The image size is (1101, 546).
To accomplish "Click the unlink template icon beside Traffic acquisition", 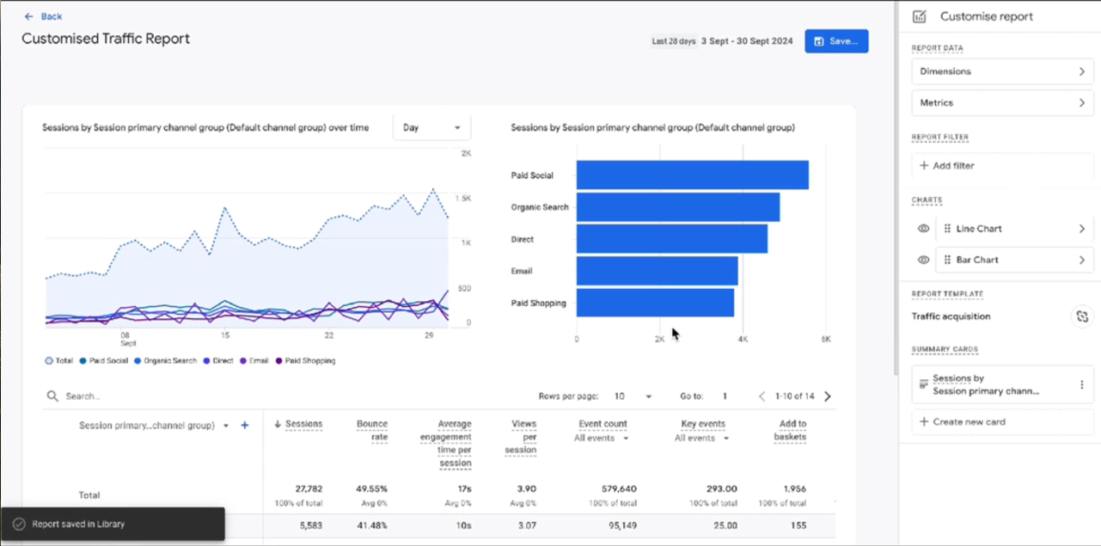I will pos(1081,316).
